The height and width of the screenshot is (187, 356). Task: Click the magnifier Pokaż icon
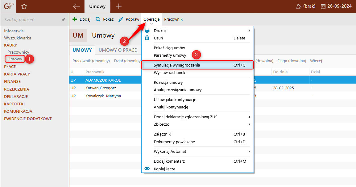(x=98, y=19)
